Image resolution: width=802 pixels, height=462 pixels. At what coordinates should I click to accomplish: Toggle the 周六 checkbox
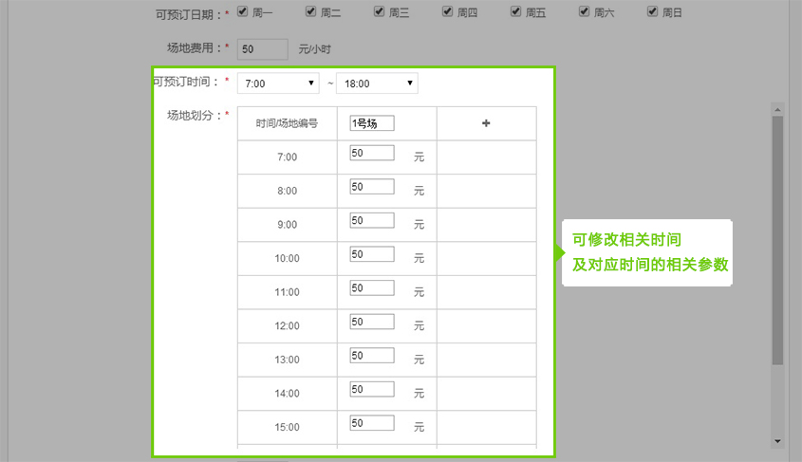point(585,12)
